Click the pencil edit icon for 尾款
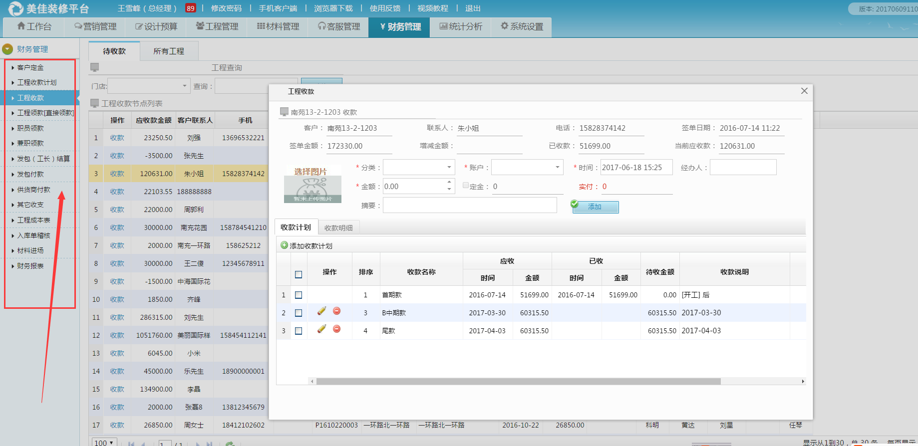 click(321, 329)
